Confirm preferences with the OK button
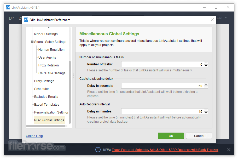This screenshot has height=159, width=238. pyautogui.click(x=171, y=136)
